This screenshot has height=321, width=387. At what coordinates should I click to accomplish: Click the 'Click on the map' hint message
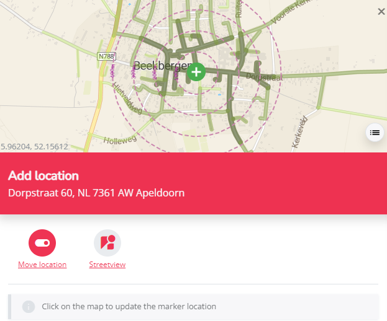(129, 307)
